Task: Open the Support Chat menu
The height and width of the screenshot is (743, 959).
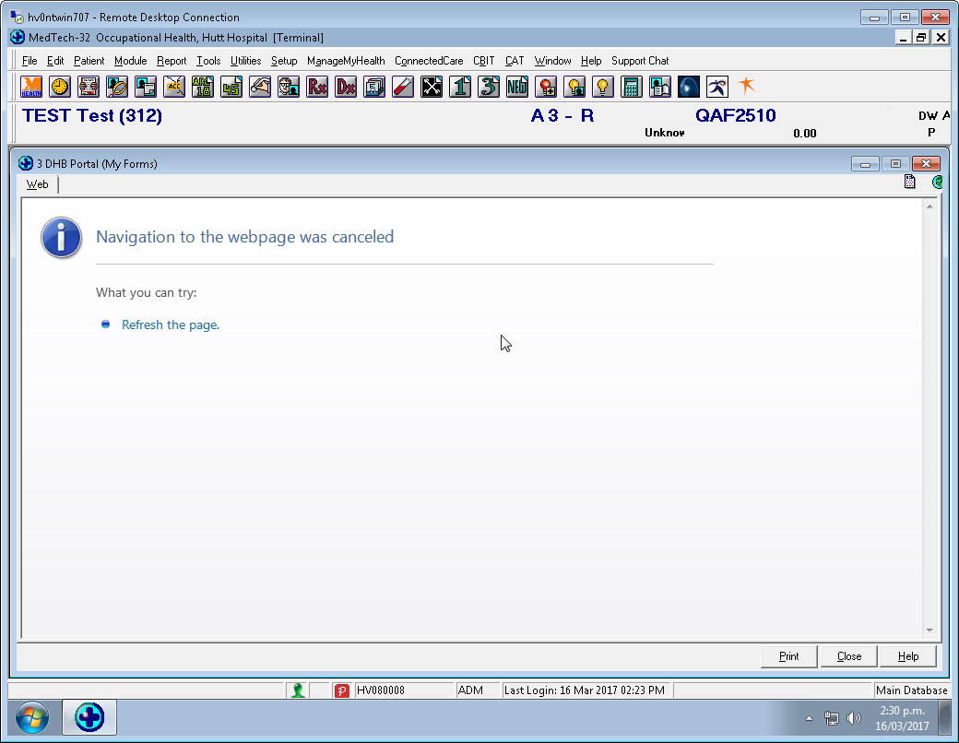Action: tap(640, 61)
